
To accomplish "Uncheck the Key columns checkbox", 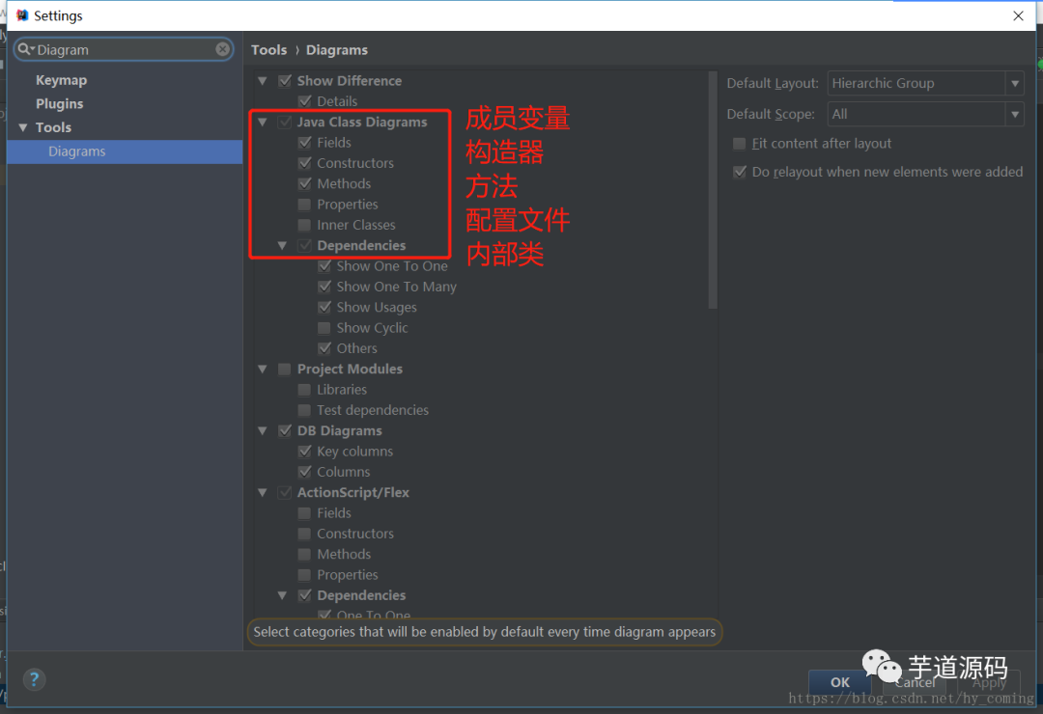I will tap(304, 453).
